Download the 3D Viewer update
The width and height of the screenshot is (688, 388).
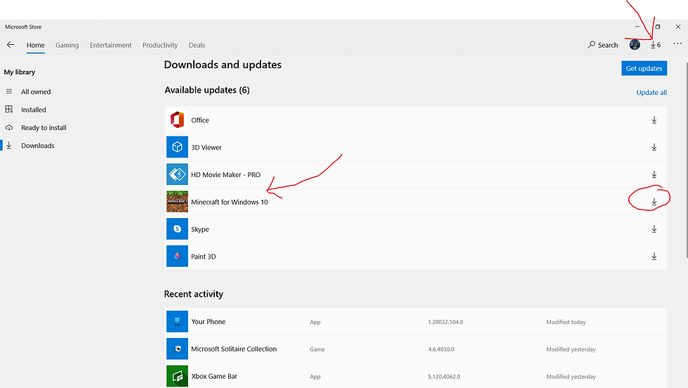click(654, 147)
